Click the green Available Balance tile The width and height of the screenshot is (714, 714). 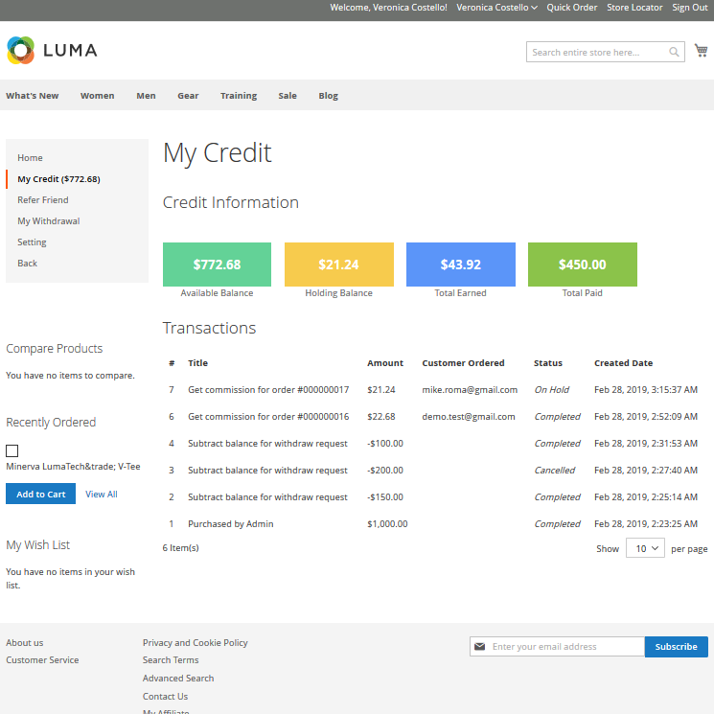tap(217, 265)
